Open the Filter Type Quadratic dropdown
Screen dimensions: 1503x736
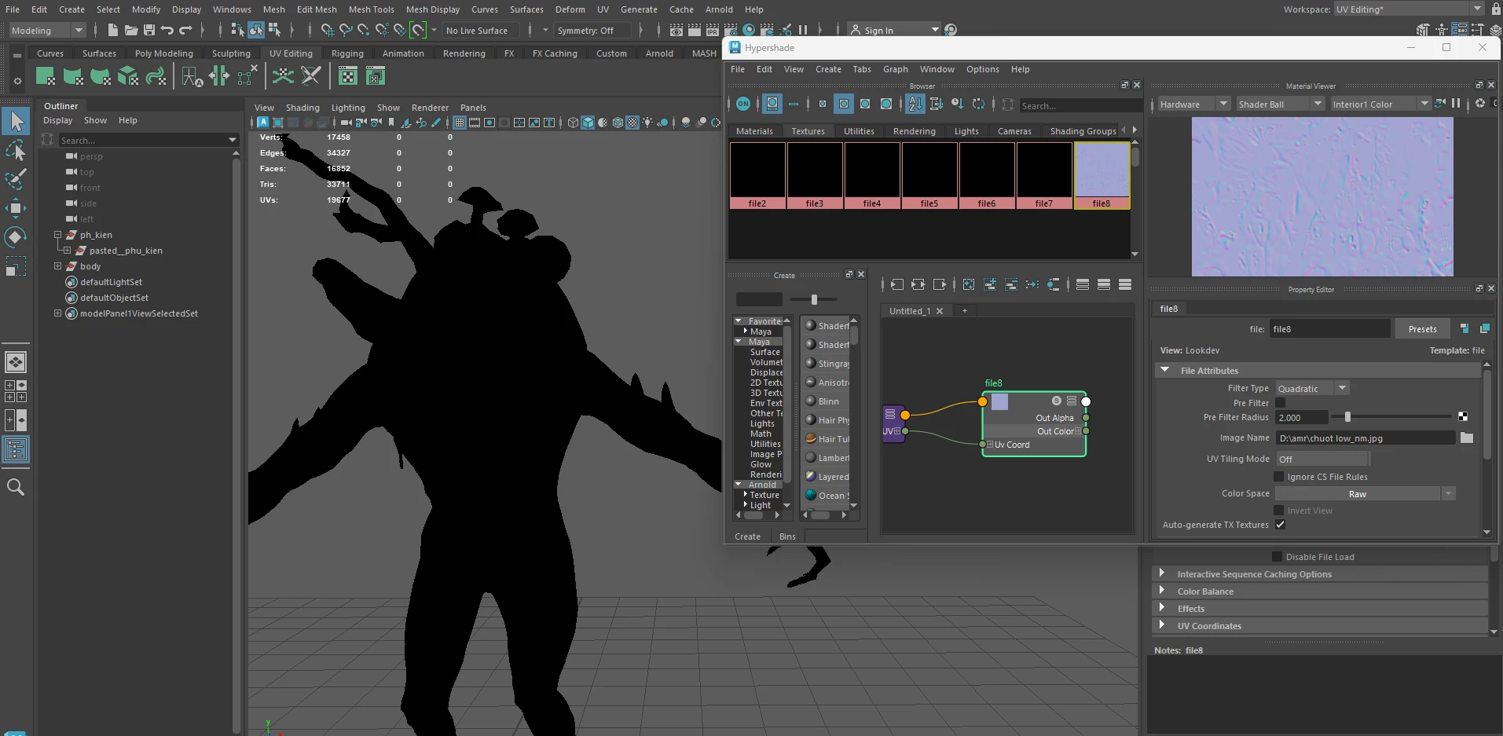1312,389
